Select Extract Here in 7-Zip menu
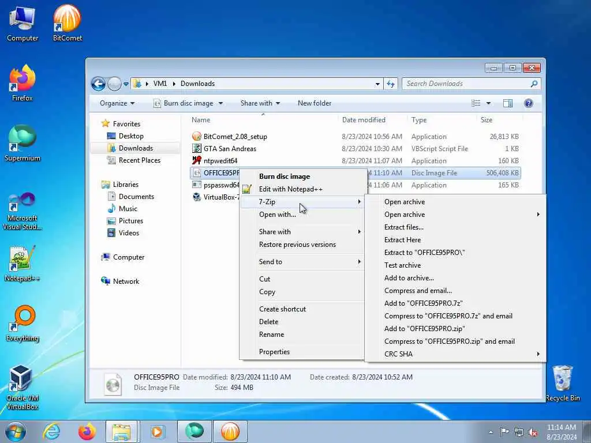This screenshot has width=591, height=443. tap(402, 240)
